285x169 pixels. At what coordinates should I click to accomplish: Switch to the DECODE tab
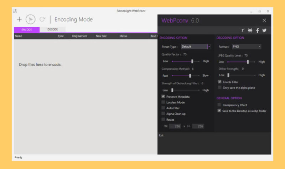[52, 29]
